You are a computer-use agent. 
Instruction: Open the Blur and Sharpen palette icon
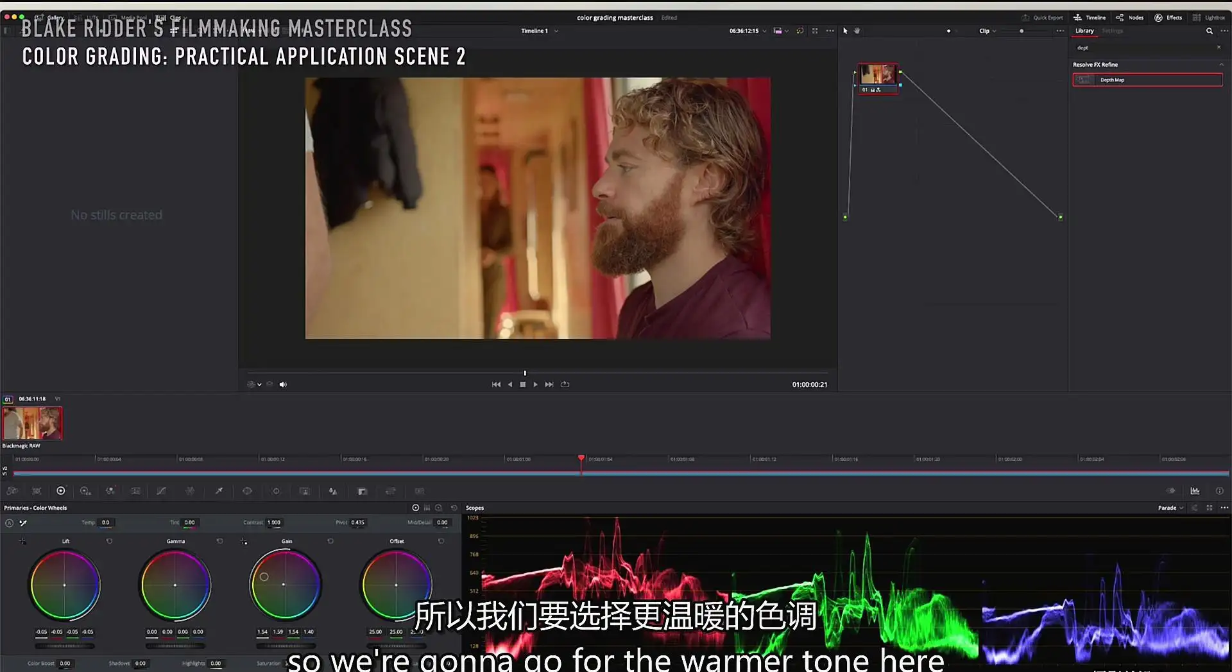pyautogui.click(x=333, y=491)
